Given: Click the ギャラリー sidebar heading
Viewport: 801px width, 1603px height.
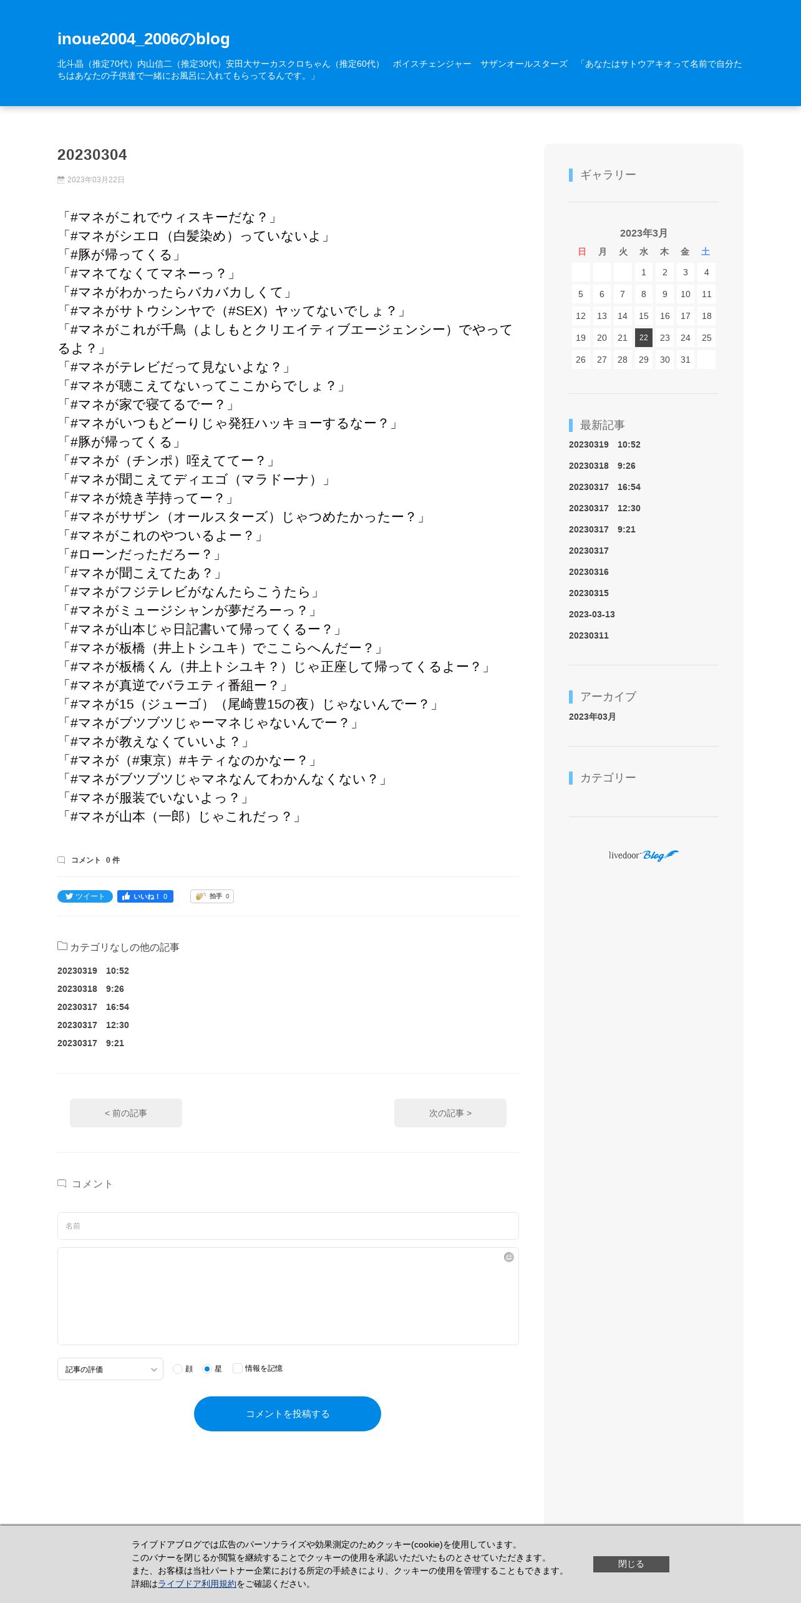Looking at the screenshot, I should (608, 175).
